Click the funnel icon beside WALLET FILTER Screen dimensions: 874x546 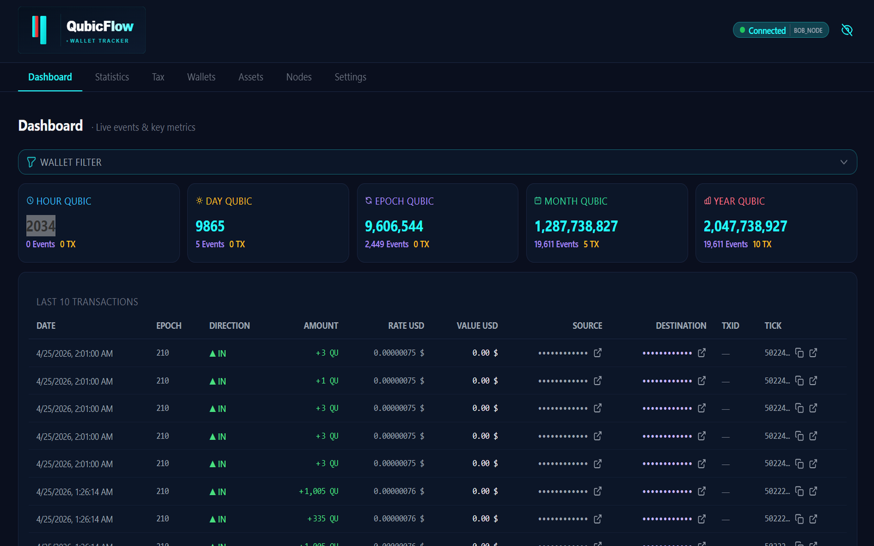click(31, 162)
